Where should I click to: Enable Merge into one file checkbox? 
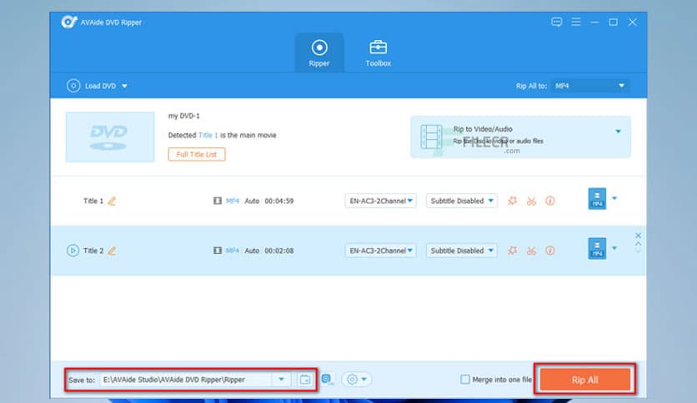(465, 380)
